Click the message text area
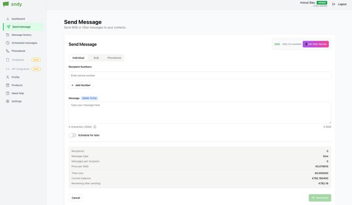The width and height of the screenshot is (352, 205). click(200, 113)
